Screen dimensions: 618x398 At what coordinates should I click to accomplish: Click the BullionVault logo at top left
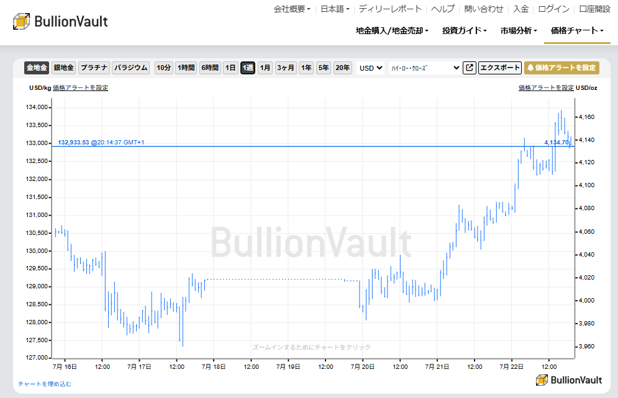pos(60,21)
